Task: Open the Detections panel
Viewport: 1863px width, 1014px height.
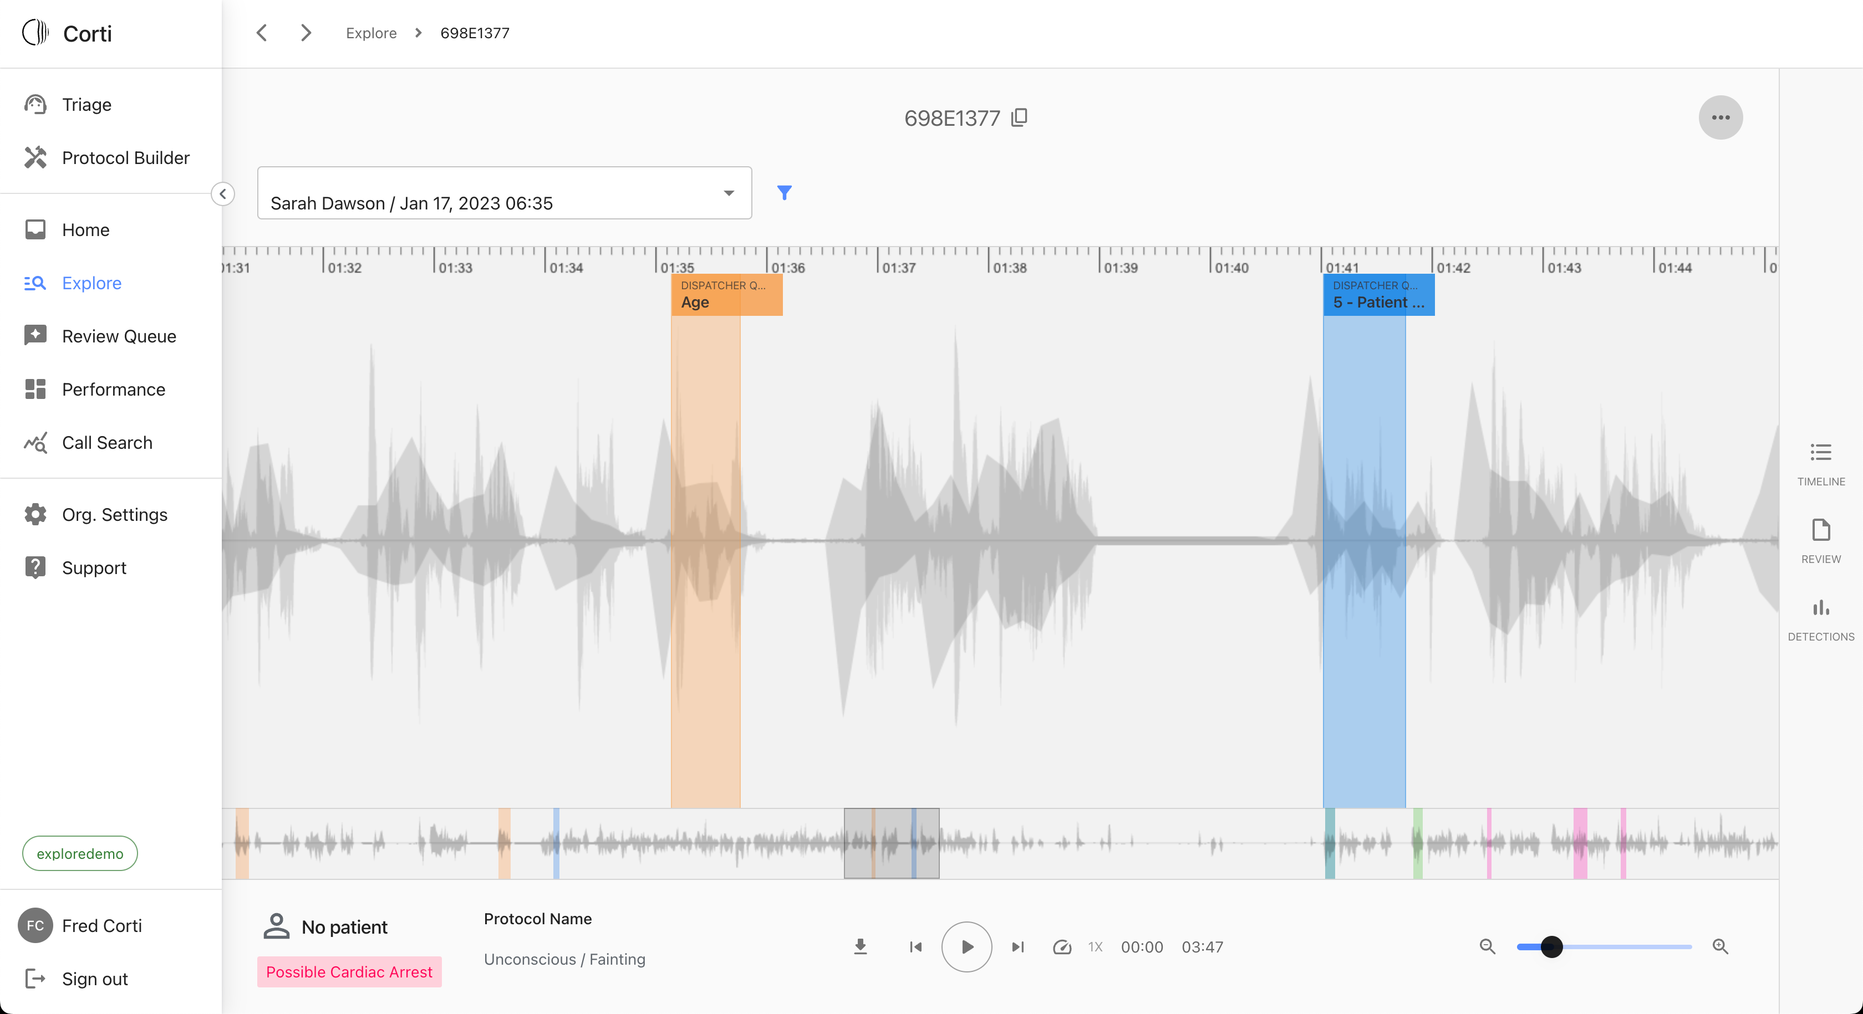Action: pyautogui.click(x=1820, y=618)
